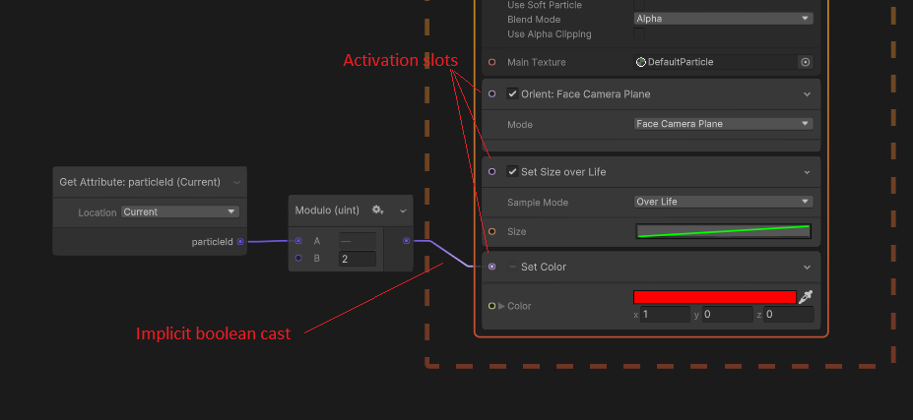Click the red Color swatch

point(715,297)
